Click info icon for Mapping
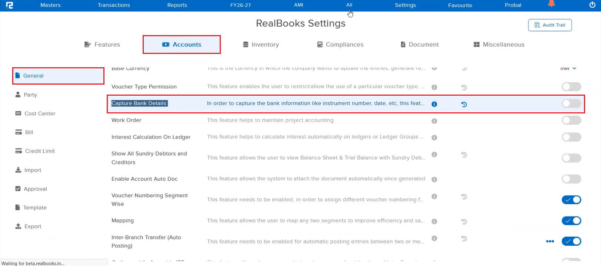Image resolution: width=601 pixels, height=266 pixels. pyautogui.click(x=434, y=221)
